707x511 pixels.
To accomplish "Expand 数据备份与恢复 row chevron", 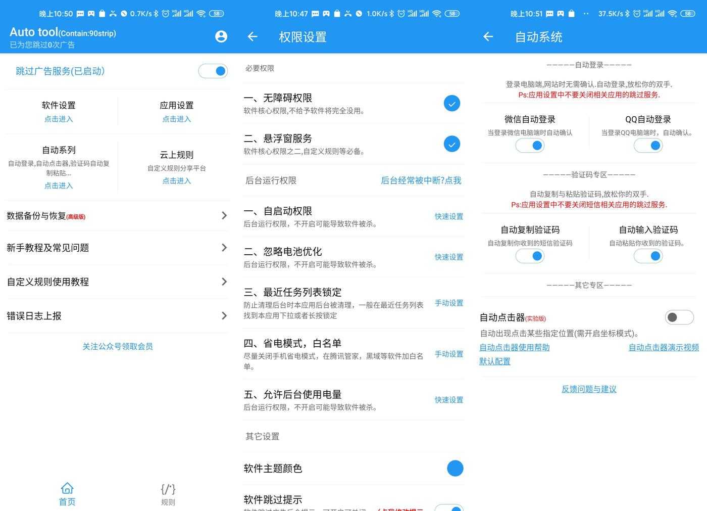I will pyautogui.click(x=224, y=216).
